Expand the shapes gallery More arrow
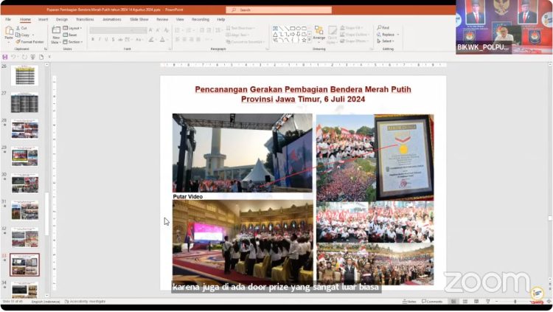 pyautogui.click(x=310, y=41)
